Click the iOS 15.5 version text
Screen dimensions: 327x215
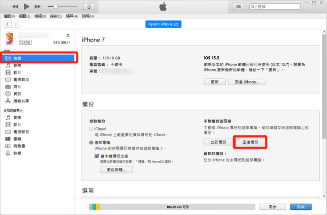pyautogui.click(x=211, y=58)
